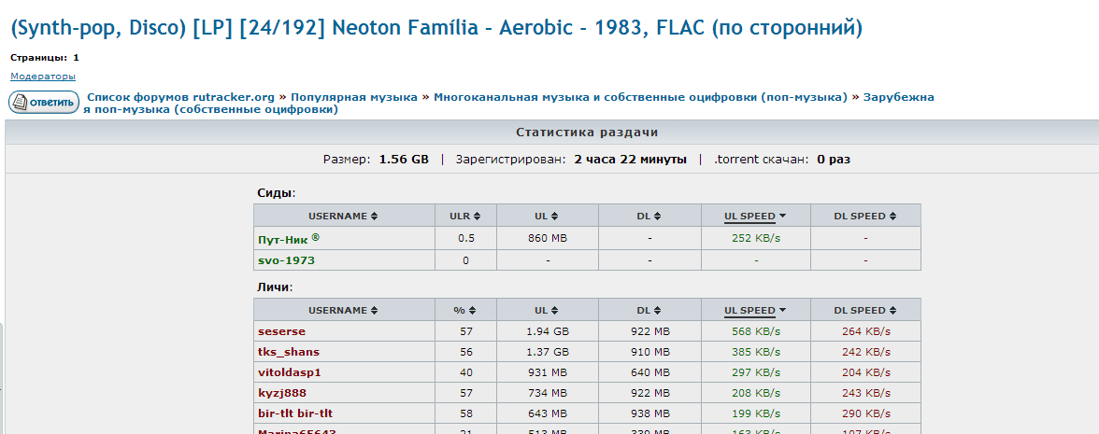1099x434 pixels.
Task: Select bir-tlt's 938 MB download value
Action: (649, 413)
